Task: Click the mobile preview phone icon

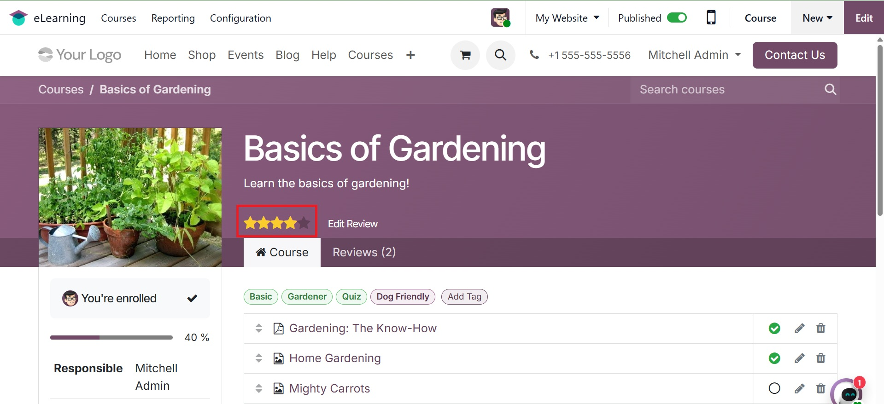Action: click(711, 17)
